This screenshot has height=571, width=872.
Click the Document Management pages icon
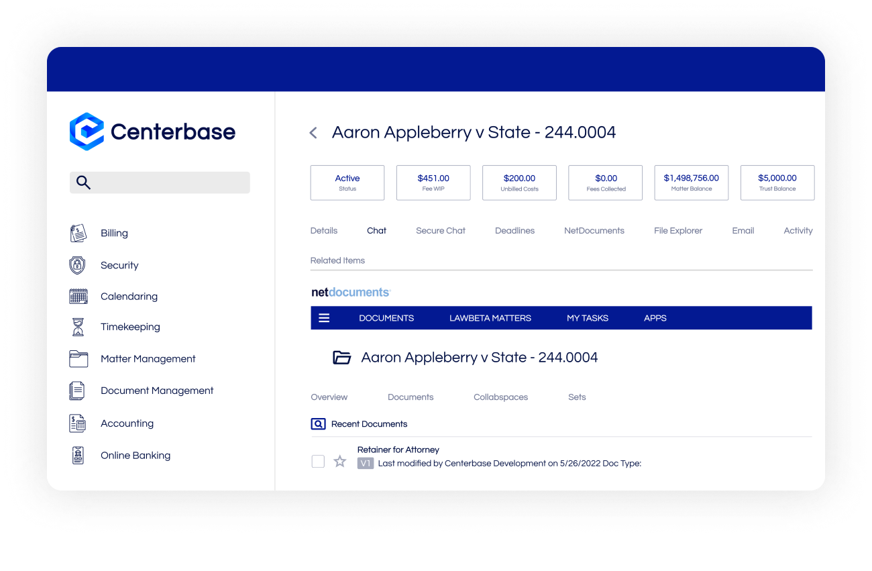[77, 391]
